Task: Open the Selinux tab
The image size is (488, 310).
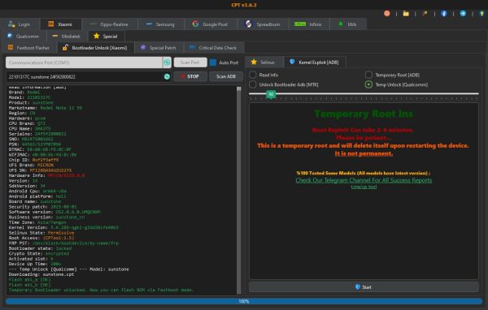Action: pos(264,62)
